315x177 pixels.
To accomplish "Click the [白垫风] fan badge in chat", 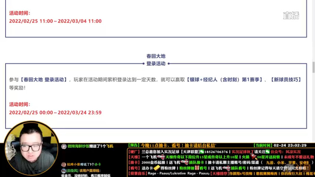I will [x=72, y=171].
